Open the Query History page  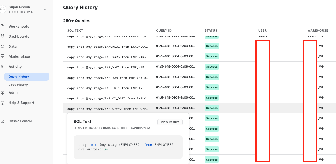[x=19, y=77]
